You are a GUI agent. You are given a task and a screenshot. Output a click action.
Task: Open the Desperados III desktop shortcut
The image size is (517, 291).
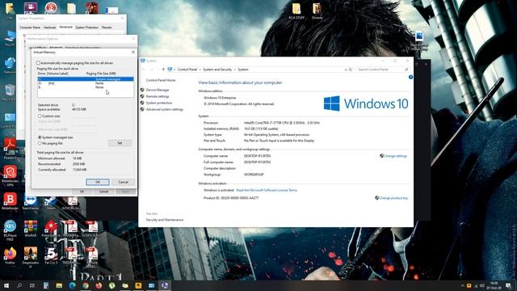pyautogui.click(x=31, y=257)
